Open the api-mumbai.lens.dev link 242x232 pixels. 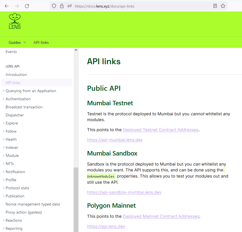tap(115, 140)
